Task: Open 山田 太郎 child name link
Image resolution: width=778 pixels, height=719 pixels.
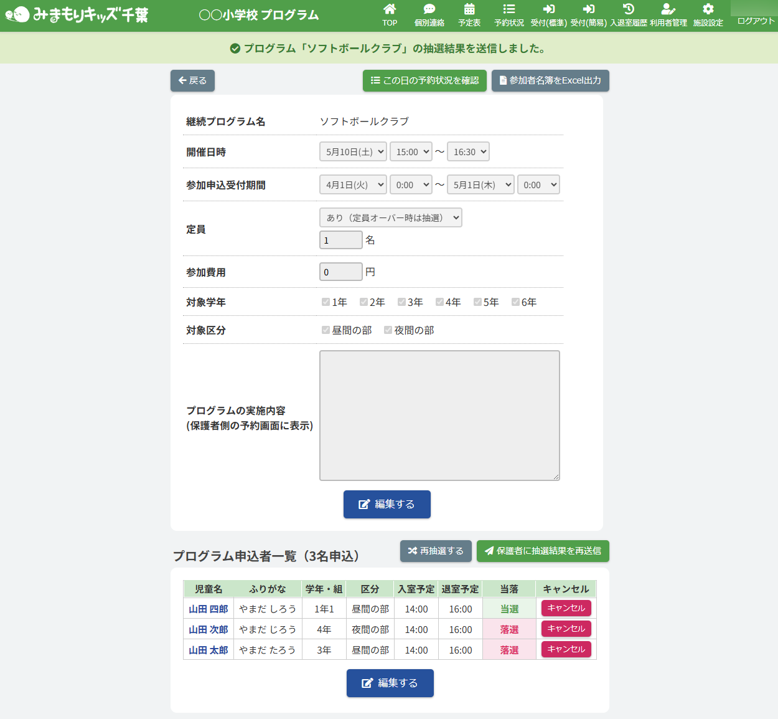Action: coord(209,650)
